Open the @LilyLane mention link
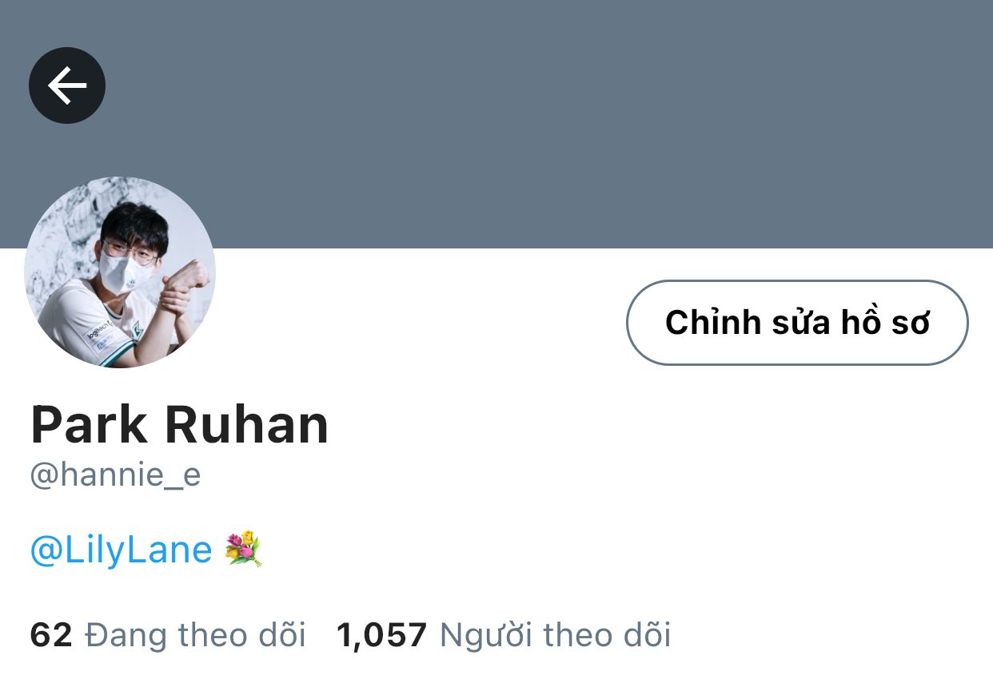Image resolution: width=993 pixels, height=691 pixels. click(122, 550)
